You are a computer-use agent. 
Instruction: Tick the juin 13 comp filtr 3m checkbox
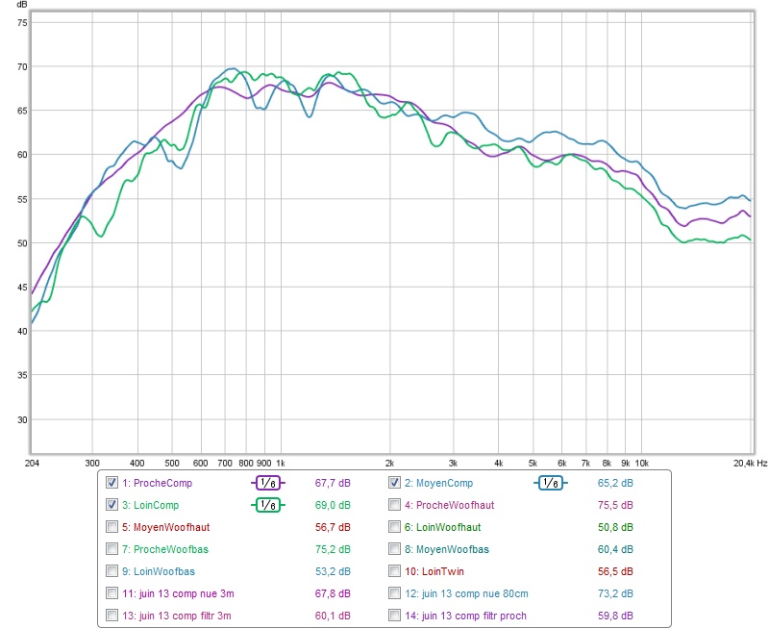coord(112,616)
